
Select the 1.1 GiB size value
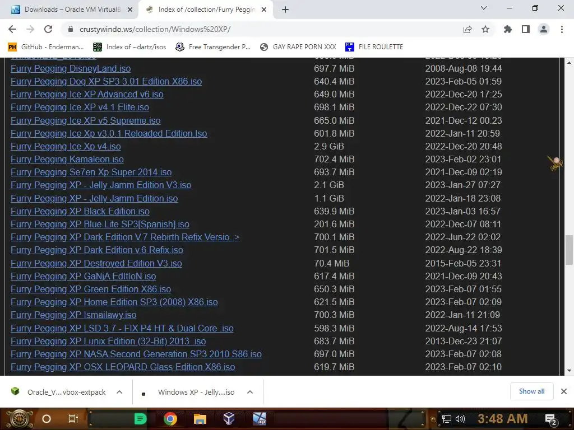tap(328, 198)
